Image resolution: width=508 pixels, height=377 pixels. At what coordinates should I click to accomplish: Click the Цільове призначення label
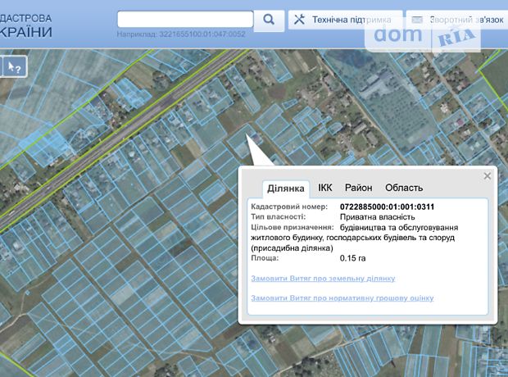coord(292,227)
